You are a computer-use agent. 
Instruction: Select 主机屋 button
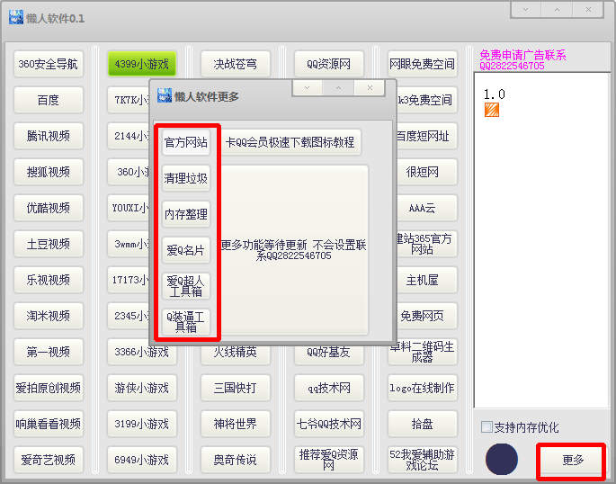click(426, 280)
